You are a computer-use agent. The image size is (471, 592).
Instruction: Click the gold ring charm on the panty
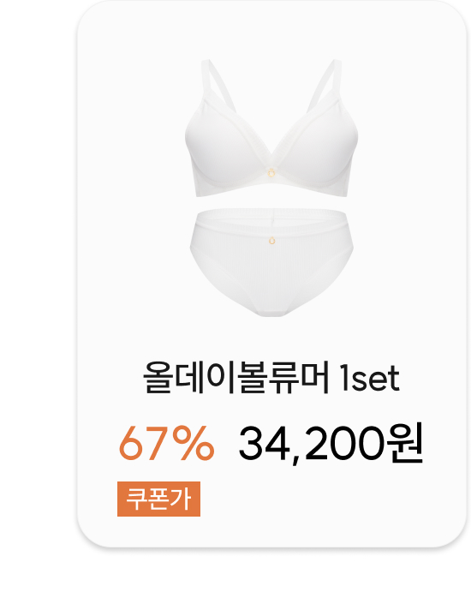coord(271,240)
